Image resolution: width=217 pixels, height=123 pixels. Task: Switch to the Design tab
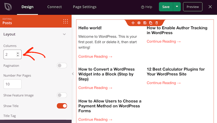tap(27, 7)
